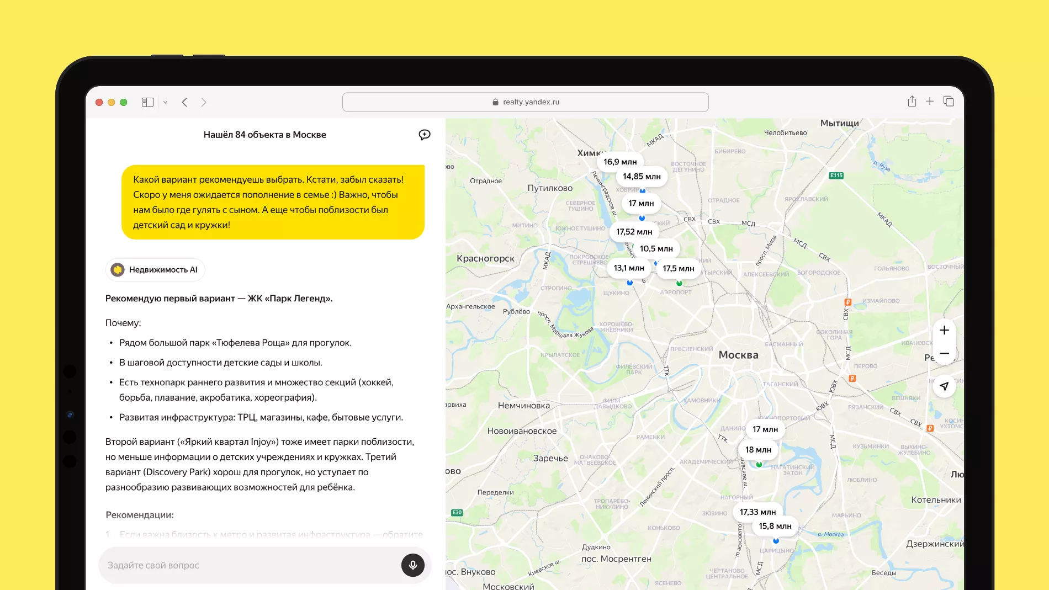Viewport: 1049px width, 590px height.
Task: Open the 18 млн map marker
Action: 758,450
